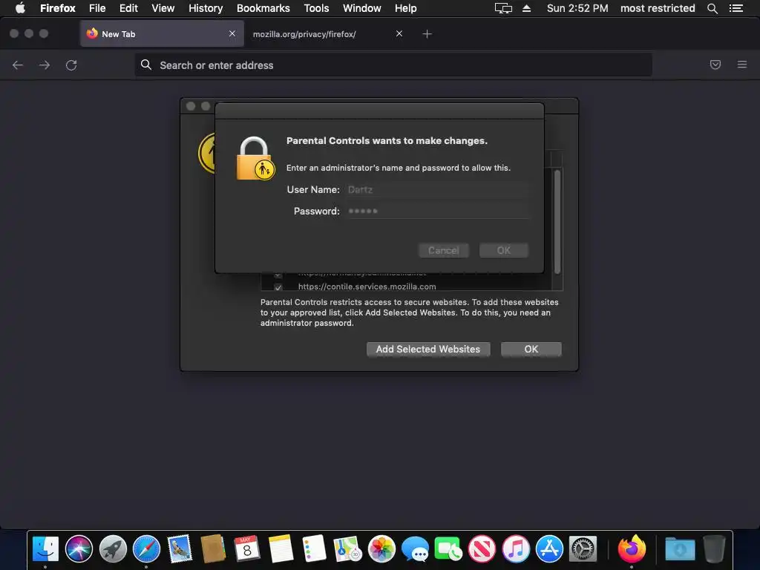Close the mozilla.org privacy tab
760x570 pixels.
399,33
